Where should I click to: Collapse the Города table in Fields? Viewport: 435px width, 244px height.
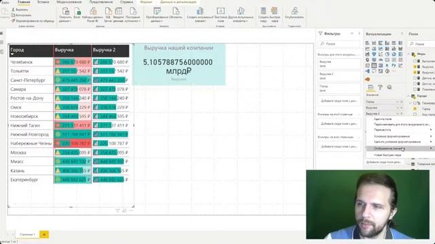coord(409,96)
